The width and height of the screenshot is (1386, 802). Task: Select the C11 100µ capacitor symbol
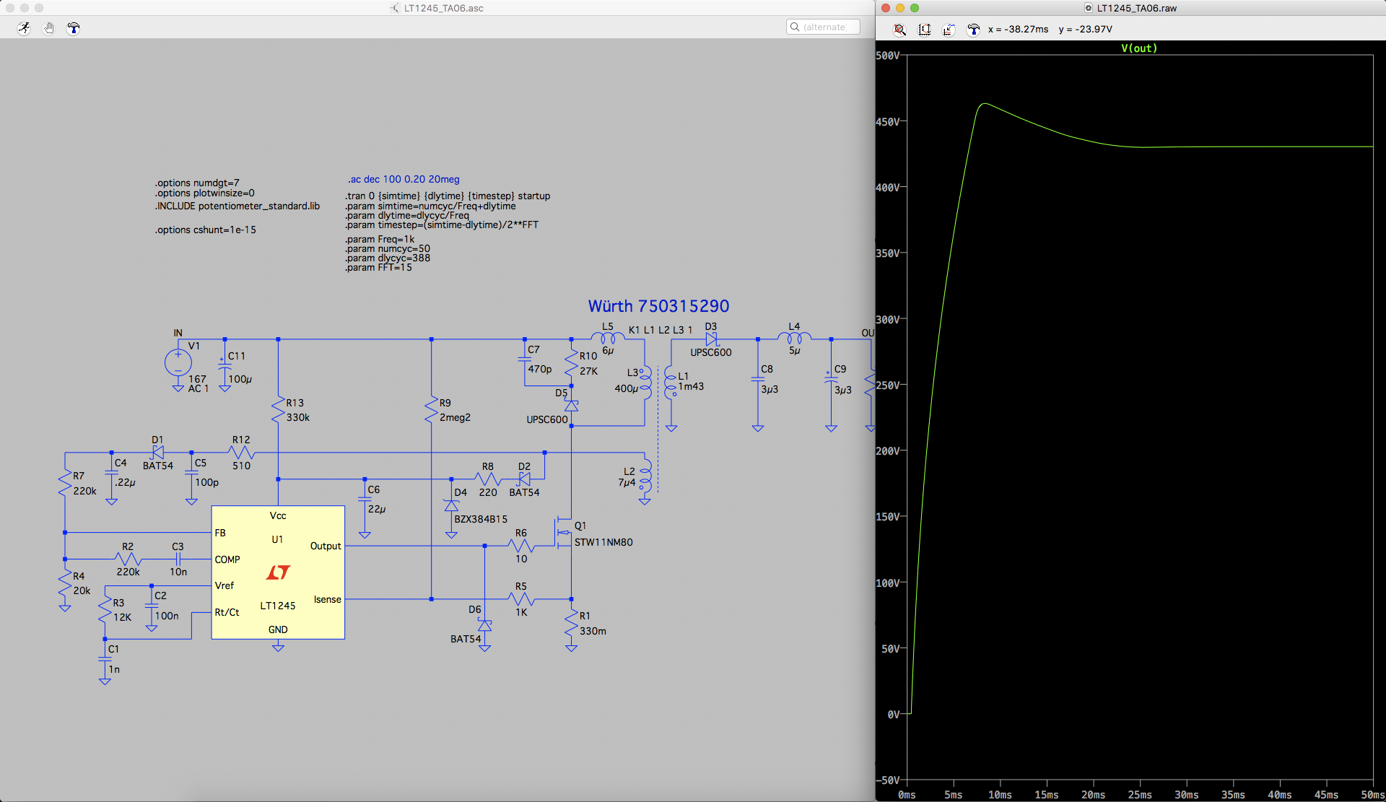(225, 365)
